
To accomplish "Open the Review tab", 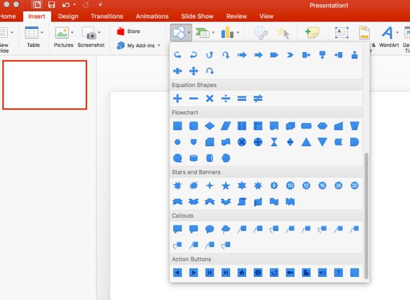I will point(237,16).
